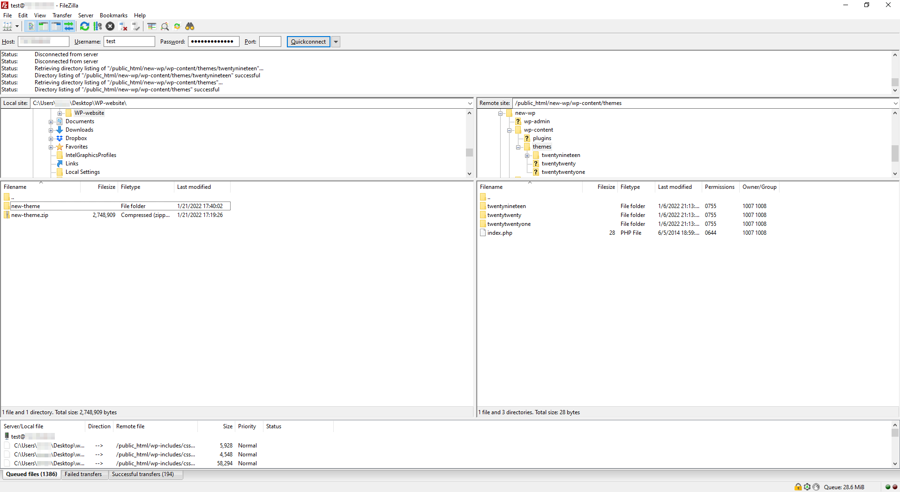The width and height of the screenshot is (900, 492).
Task: Click into the Port input field
Action: (x=270, y=42)
